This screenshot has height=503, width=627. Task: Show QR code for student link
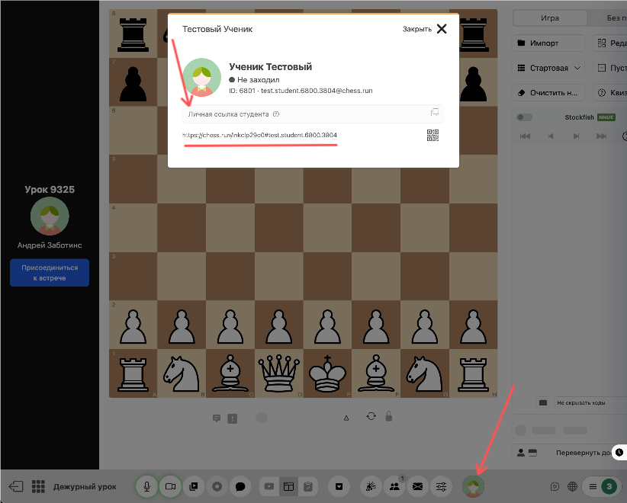click(x=432, y=136)
